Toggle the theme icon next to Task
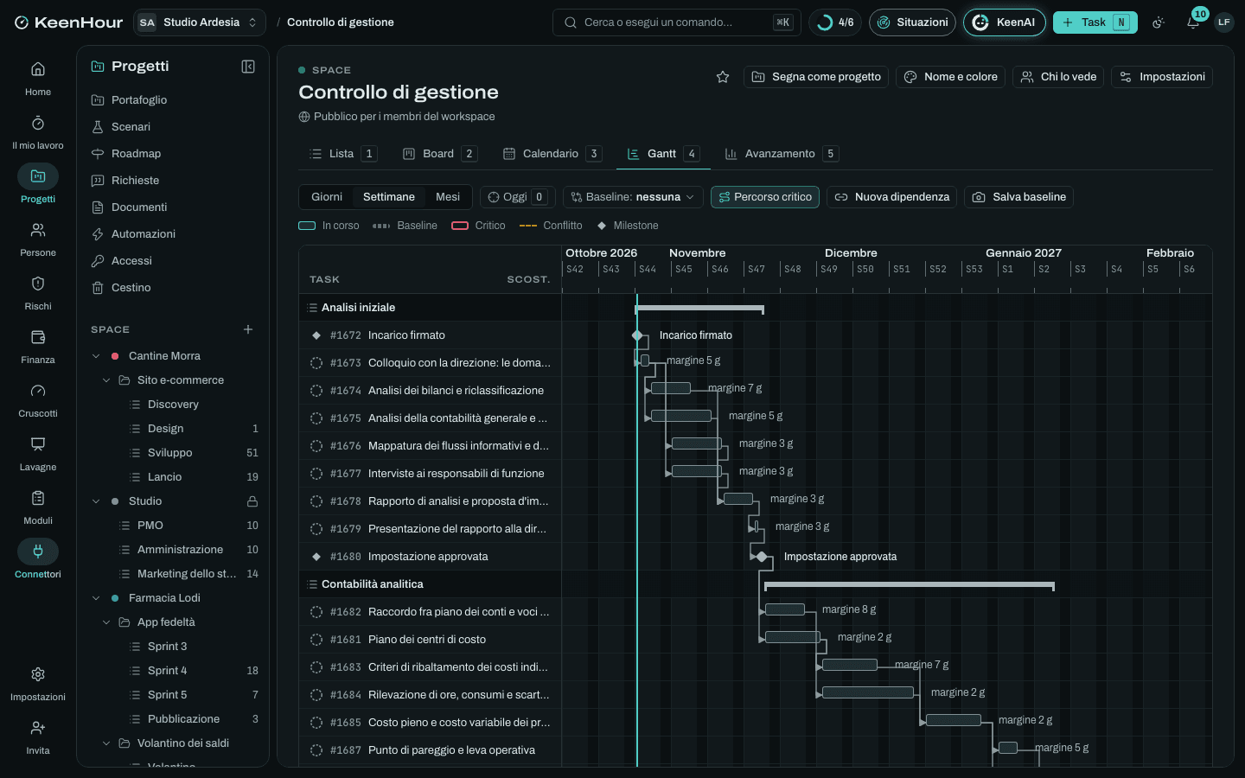1245x778 pixels. tap(1159, 22)
